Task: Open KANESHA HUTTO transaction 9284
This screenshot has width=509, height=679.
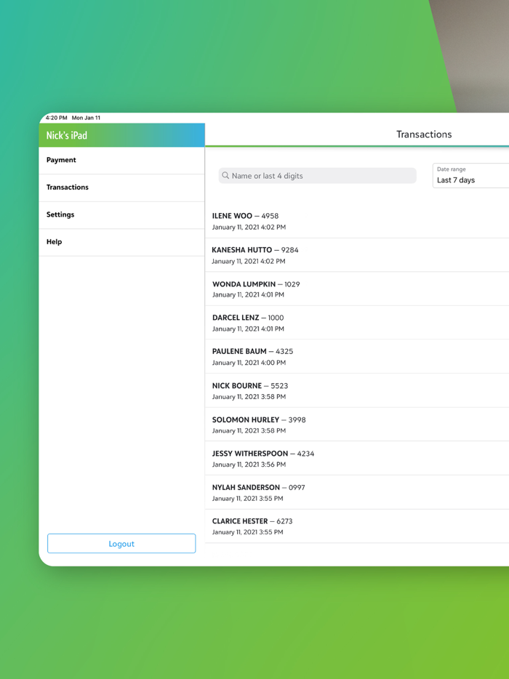Action: pyautogui.click(x=357, y=255)
